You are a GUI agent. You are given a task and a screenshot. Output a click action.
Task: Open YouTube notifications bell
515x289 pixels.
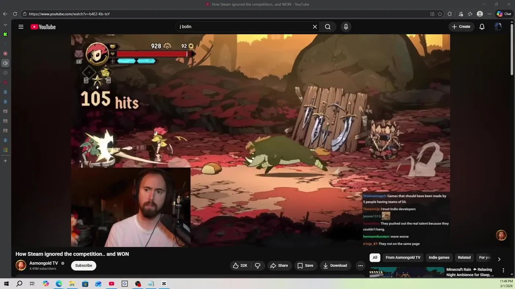click(x=482, y=27)
